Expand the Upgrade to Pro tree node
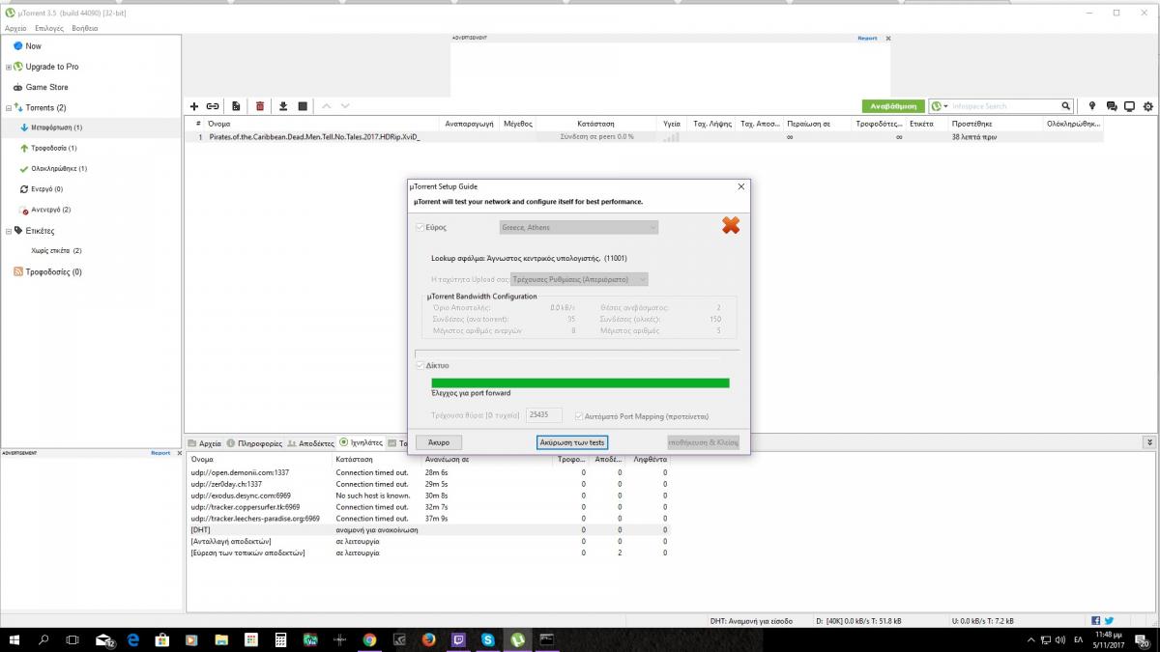This screenshot has width=1160, height=652. click(x=9, y=67)
